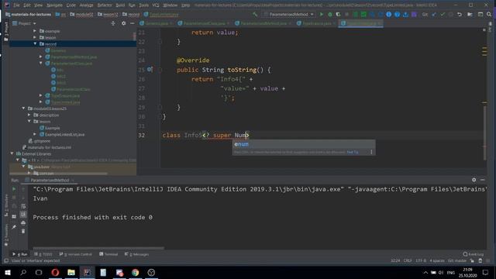496x279 pixels.
Task: Collapse the record folder in tree
Action: (35, 43)
